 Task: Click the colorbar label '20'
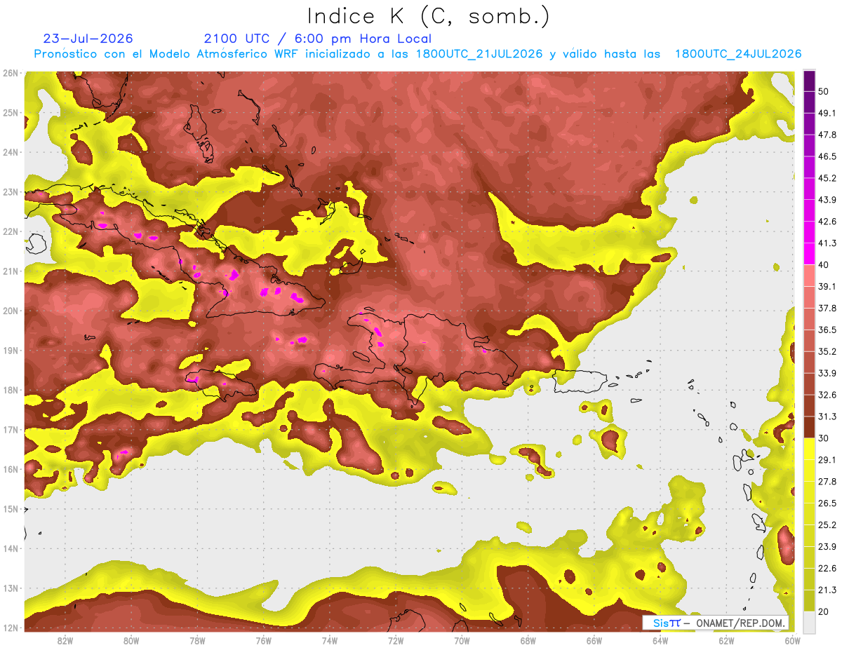824,611
